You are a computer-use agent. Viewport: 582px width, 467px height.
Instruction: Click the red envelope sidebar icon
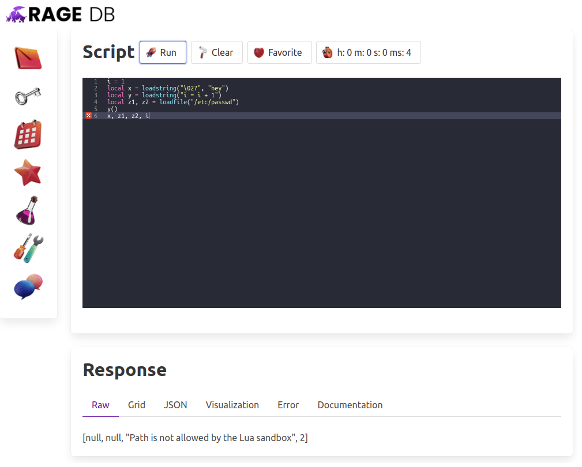tap(28, 58)
